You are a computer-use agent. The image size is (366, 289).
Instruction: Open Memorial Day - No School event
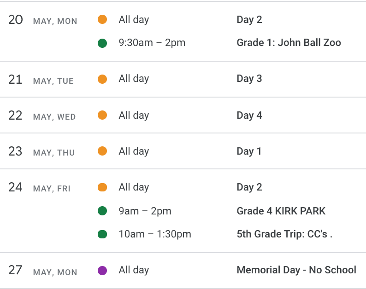coord(296,270)
